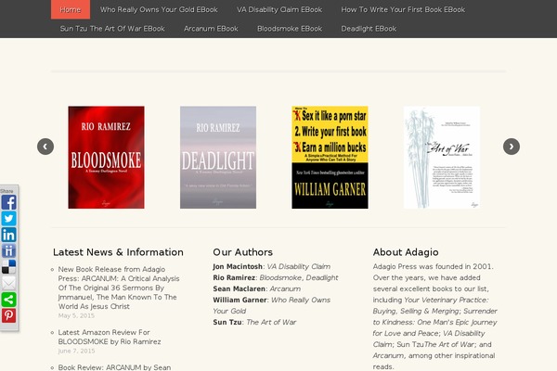The height and width of the screenshot is (371, 557).
Task: Click About Adagio heading
Action: (x=406, y=252)
